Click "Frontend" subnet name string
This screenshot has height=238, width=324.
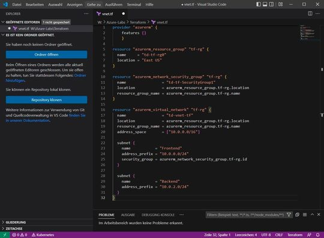click(x=170, y=148)
